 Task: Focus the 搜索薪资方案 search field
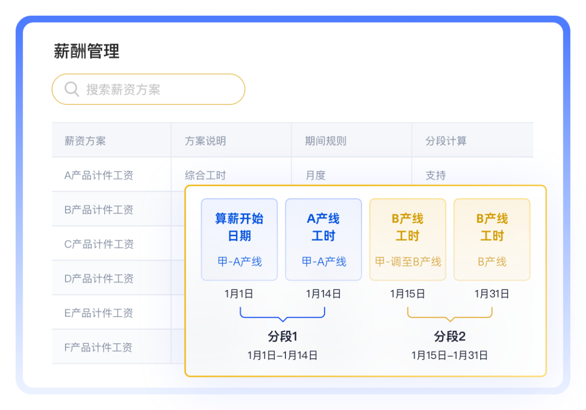point(148,90)
